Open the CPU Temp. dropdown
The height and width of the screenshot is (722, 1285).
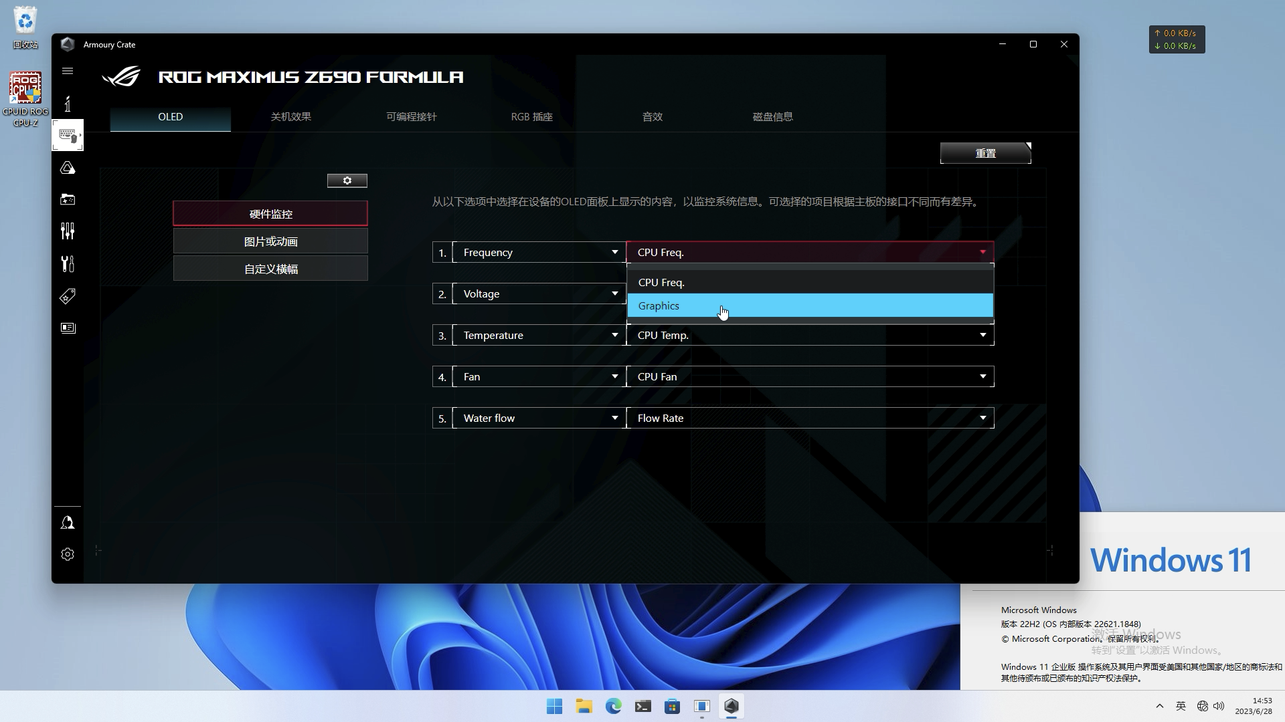point(810,336)
